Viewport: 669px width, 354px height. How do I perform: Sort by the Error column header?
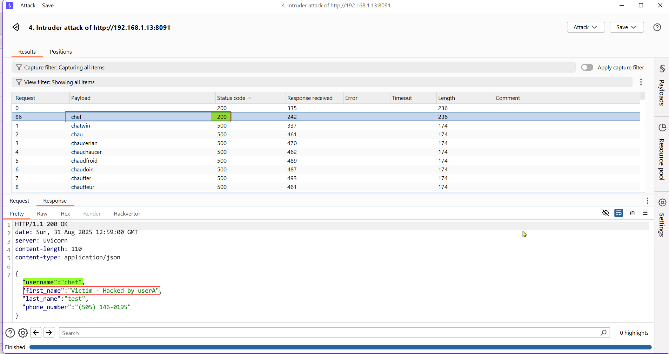click(367, 98)
